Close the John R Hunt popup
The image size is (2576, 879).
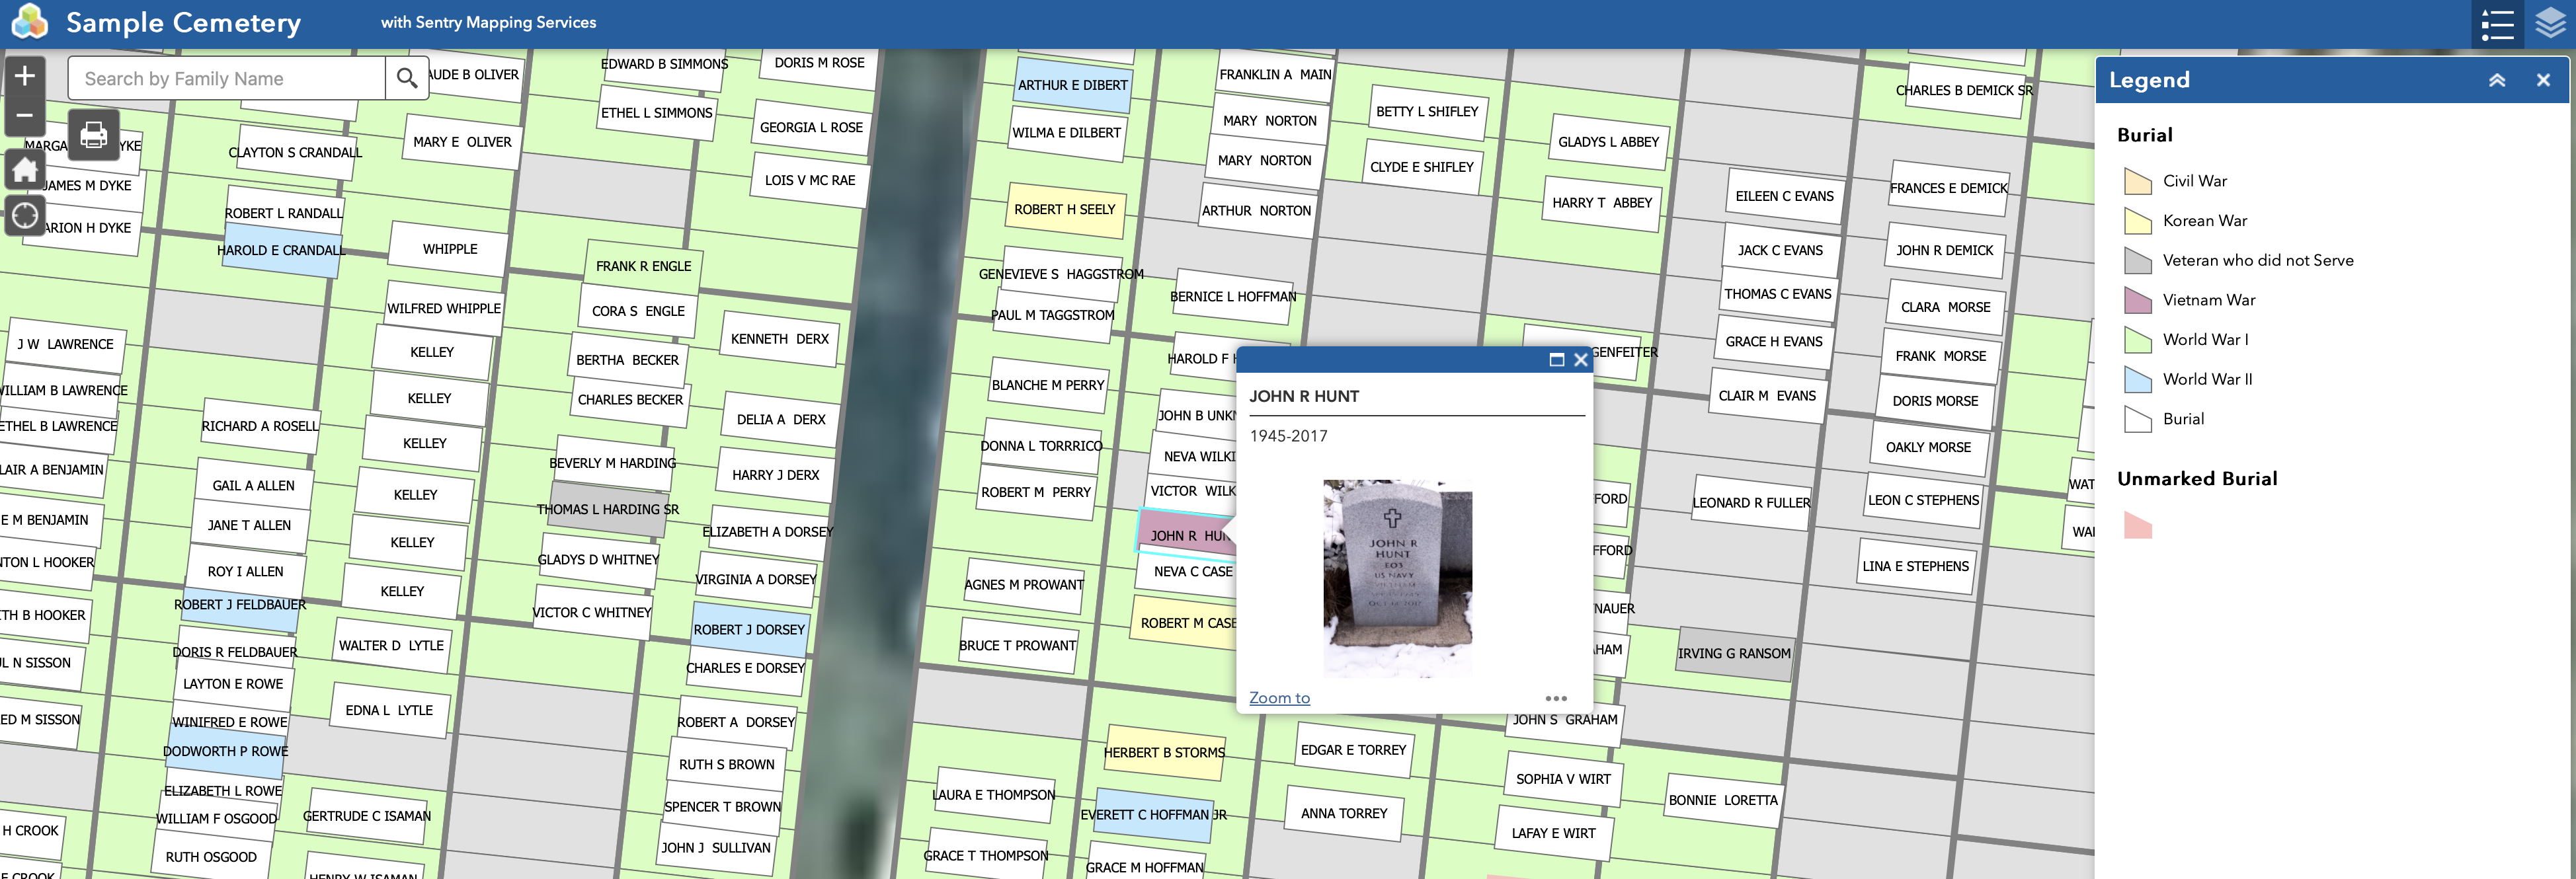1580,360
